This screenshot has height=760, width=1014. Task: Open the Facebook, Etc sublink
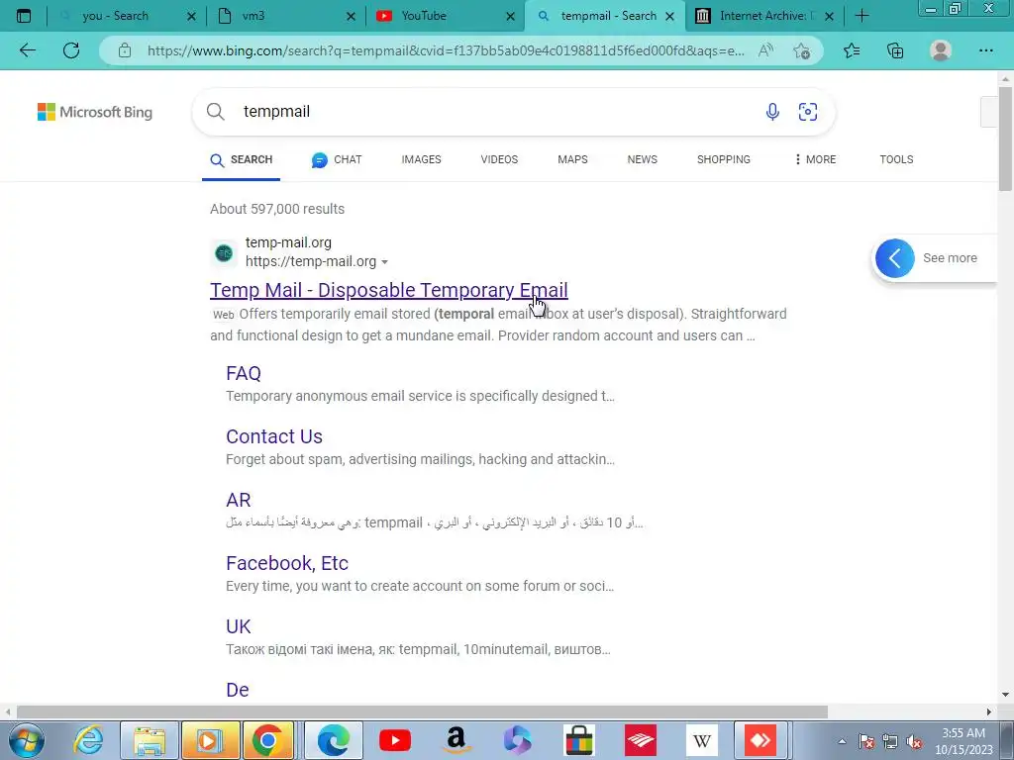pyautogui.click(x=287, y=563)
